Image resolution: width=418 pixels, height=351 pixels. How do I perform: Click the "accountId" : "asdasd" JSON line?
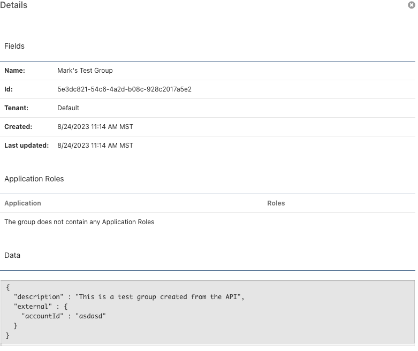click(x=64, y=316)
